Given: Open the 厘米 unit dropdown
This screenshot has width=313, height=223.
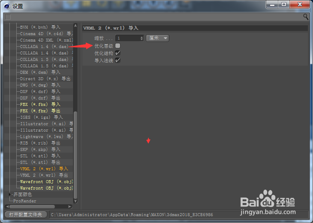Looking at the screenshot, I should tap(157, 38).
